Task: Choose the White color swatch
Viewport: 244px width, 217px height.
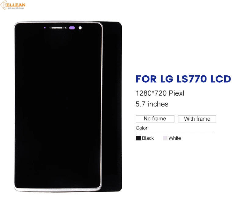Action: point(165,138)
